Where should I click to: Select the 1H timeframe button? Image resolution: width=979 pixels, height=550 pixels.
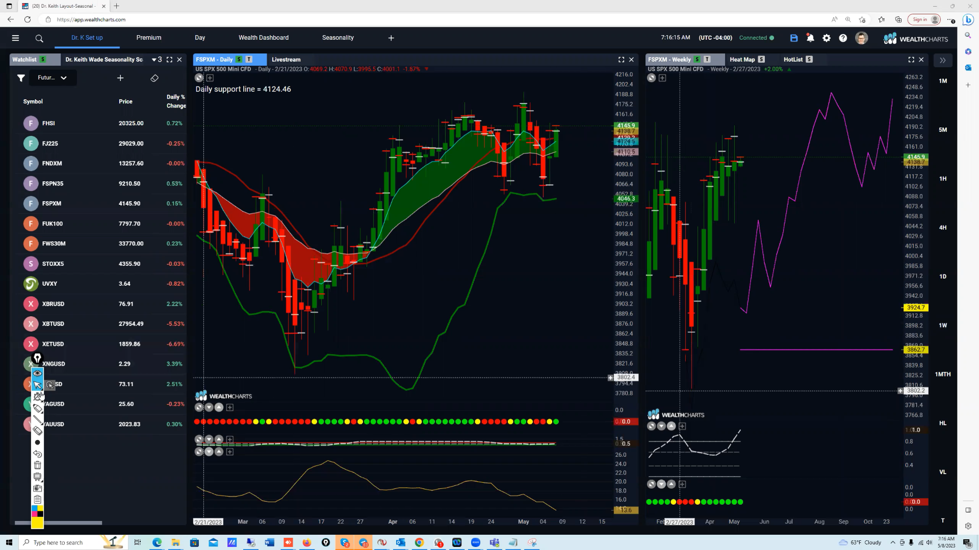coord(943,179)
